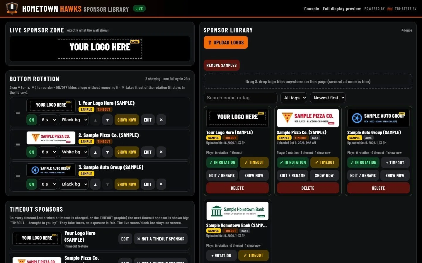Viewport: 422px width, 263px height.
Task: Add Sample Hometown Bank to rotation
Action: (x=222, y=255)
